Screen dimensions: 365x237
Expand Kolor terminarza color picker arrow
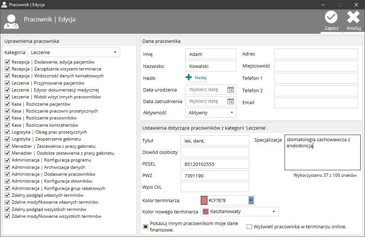(x=251, y=200)
